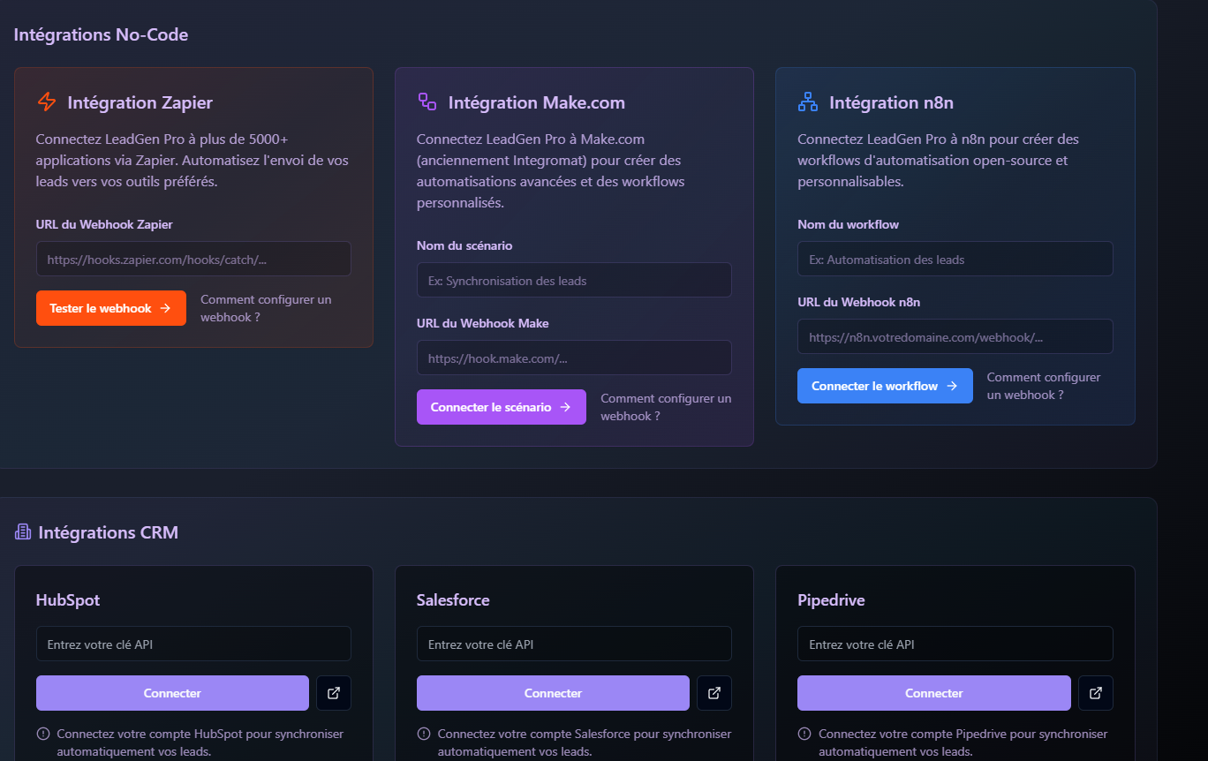Click the Tester le webhook button

coord(111,308)
